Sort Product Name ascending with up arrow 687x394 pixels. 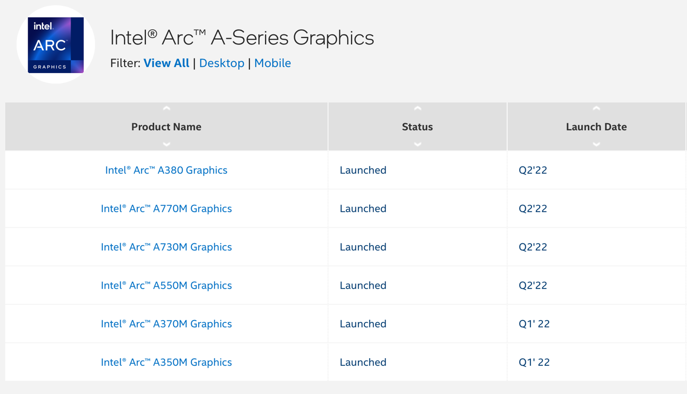pyautogui.click(x=166, y=109)
